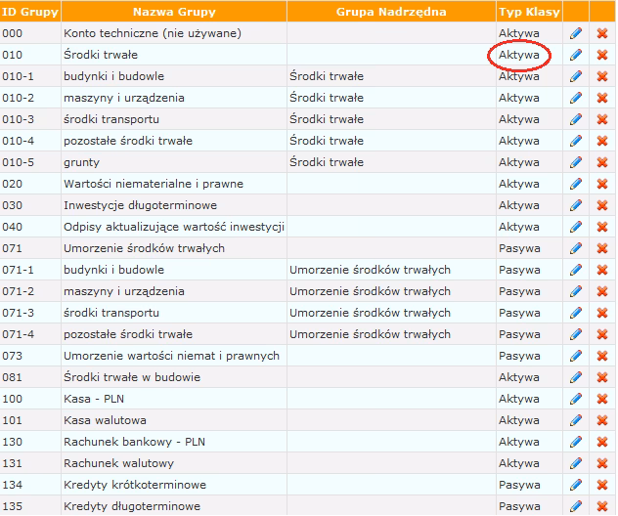Sort by Grupa Nadrzędna header

[x=390, y=12]
